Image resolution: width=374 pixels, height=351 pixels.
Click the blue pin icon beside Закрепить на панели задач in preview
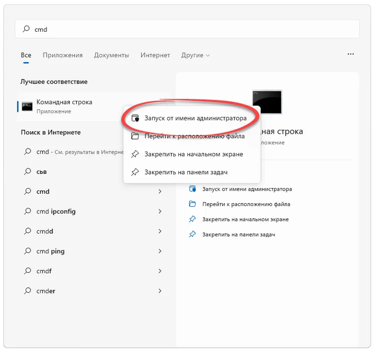tap(192, 234)
